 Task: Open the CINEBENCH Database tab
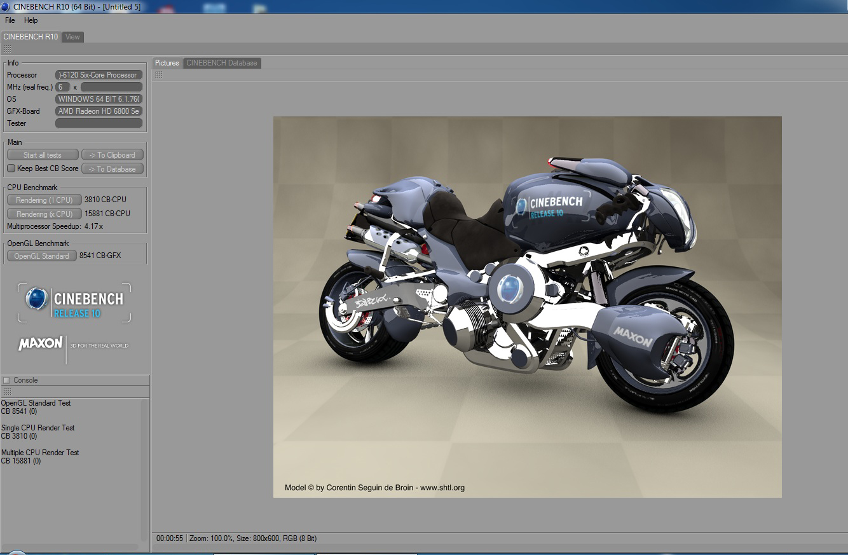pos(222,63)
